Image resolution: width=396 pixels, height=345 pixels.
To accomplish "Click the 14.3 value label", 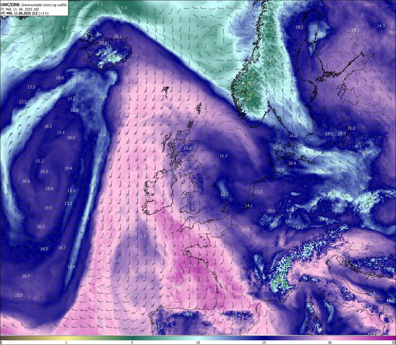I will [x=381, y=26].
